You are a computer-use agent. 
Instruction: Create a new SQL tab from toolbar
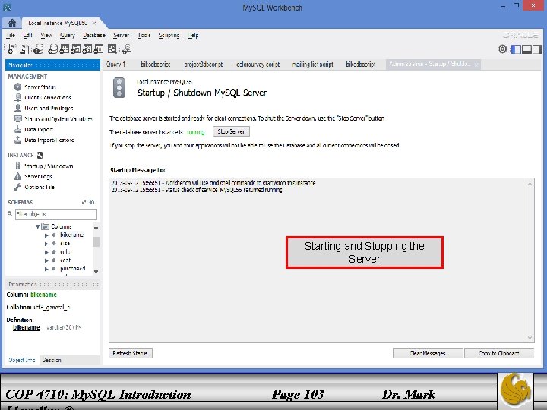pos(11,49)
